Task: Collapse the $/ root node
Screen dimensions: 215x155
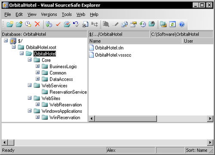Action: pyautogui.click(x=6, y=40)
